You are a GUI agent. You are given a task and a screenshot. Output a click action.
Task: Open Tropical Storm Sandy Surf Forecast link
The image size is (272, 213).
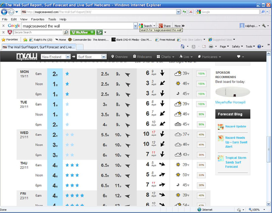click(236, 162)
